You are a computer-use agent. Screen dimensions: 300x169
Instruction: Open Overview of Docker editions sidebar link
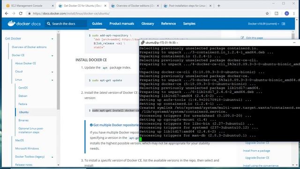click(29, 47)
